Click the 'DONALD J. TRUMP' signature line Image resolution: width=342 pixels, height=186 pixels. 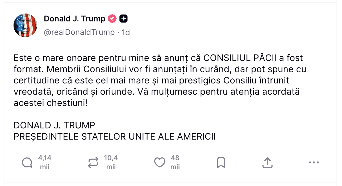click(x=54, y=125)
